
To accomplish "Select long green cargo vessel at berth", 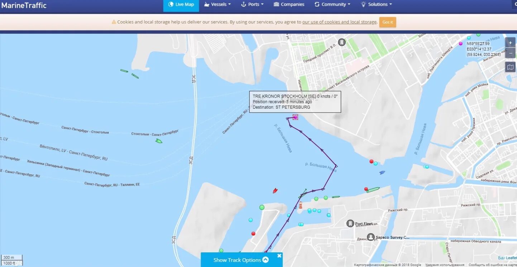I will point(373,189).
